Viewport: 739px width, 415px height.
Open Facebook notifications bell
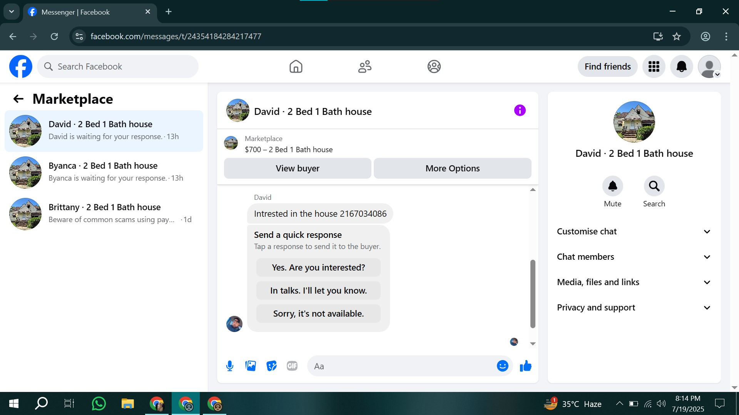[x=681, y=66]
